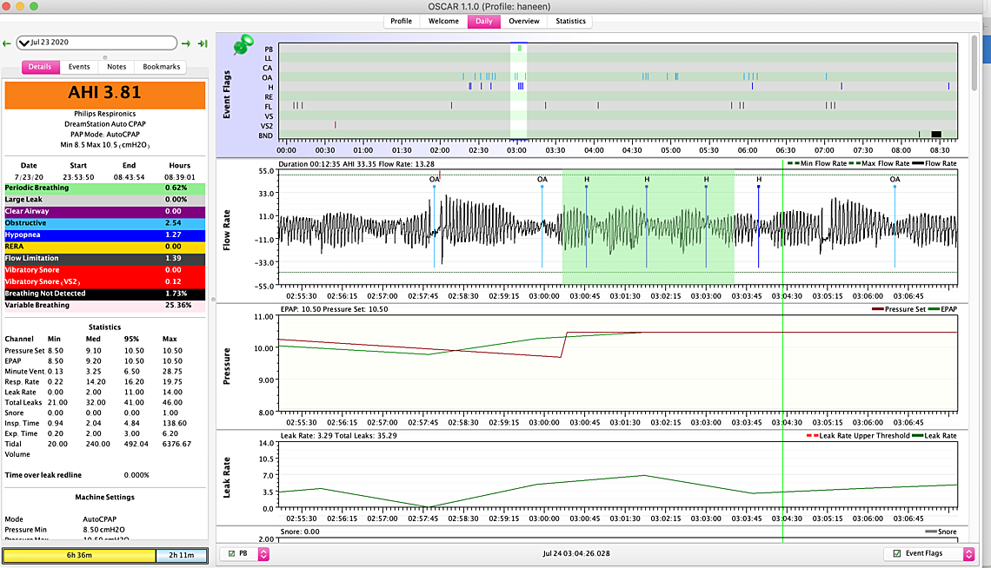Viewport: 991px width, 568px height.
Task: Go to previous day with left green arrow
Action: (x=7, y=43)
